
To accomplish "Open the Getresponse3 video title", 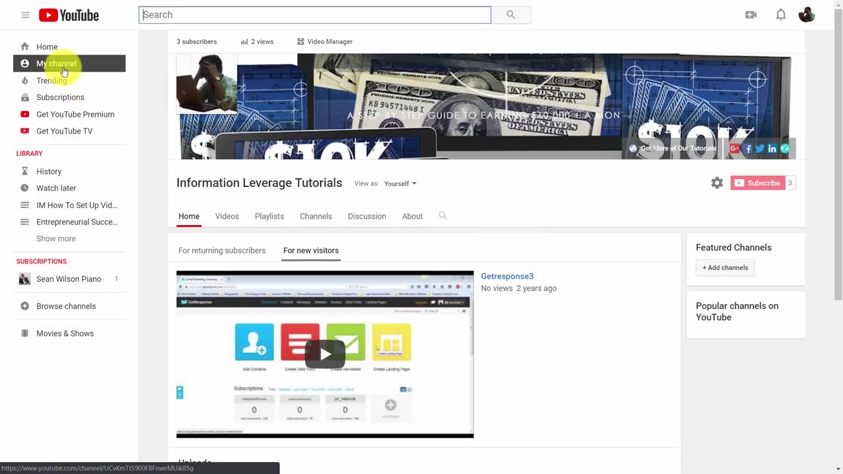I will point(507,276).
